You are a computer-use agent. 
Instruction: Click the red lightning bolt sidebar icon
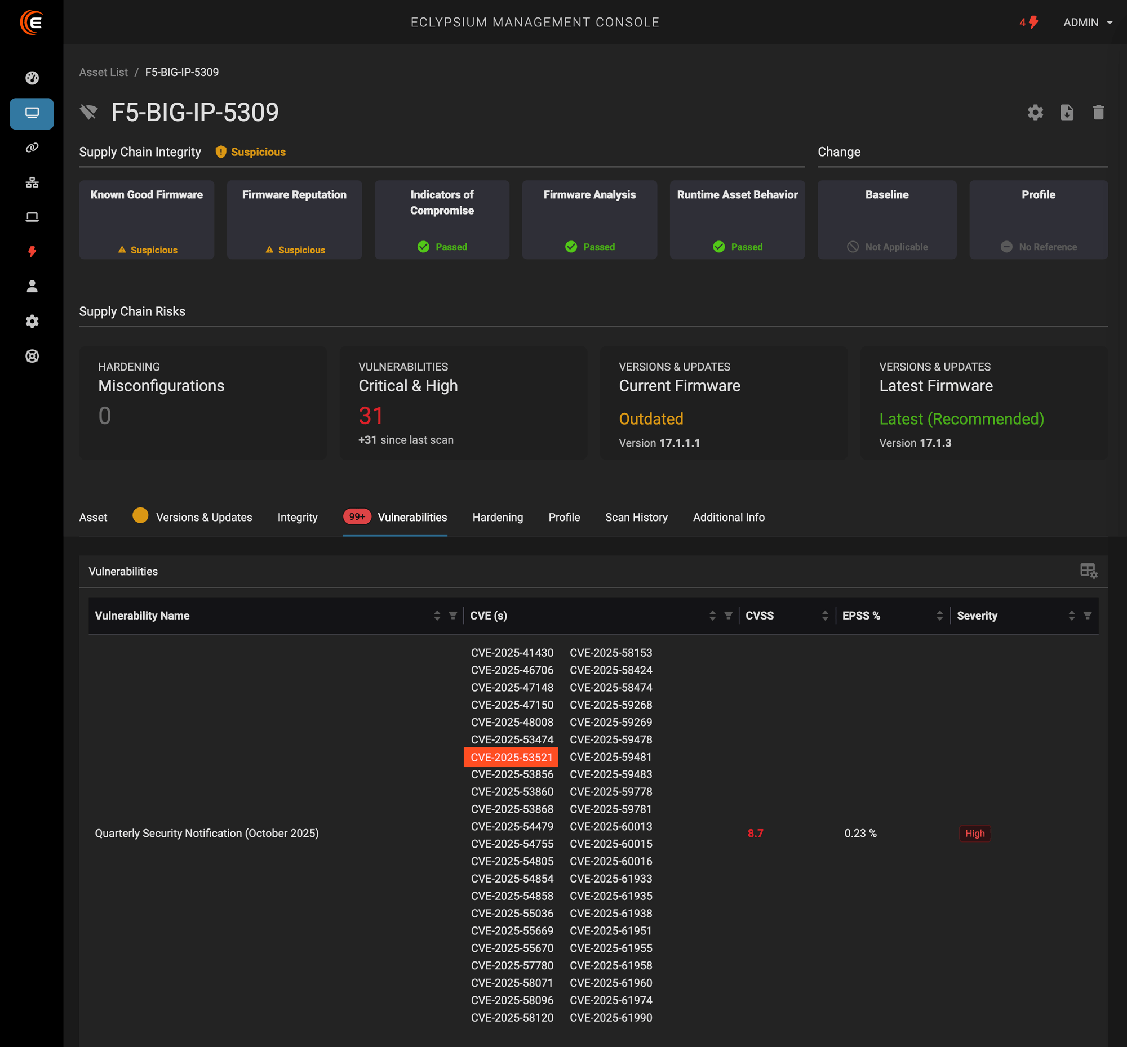click(32, 252)
